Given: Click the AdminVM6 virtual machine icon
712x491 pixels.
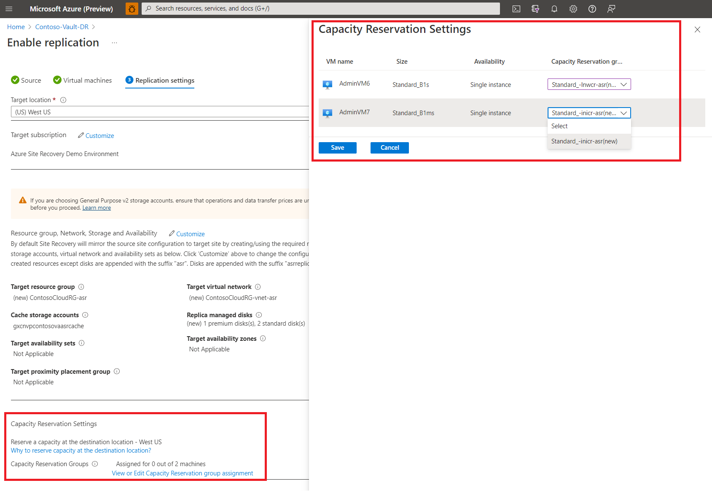Looking at the screenshot, I should [x=328, y=85].
